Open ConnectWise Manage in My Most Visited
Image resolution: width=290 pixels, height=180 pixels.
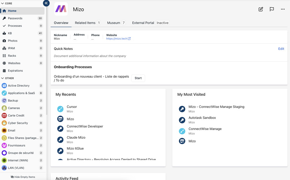(205, 129)
